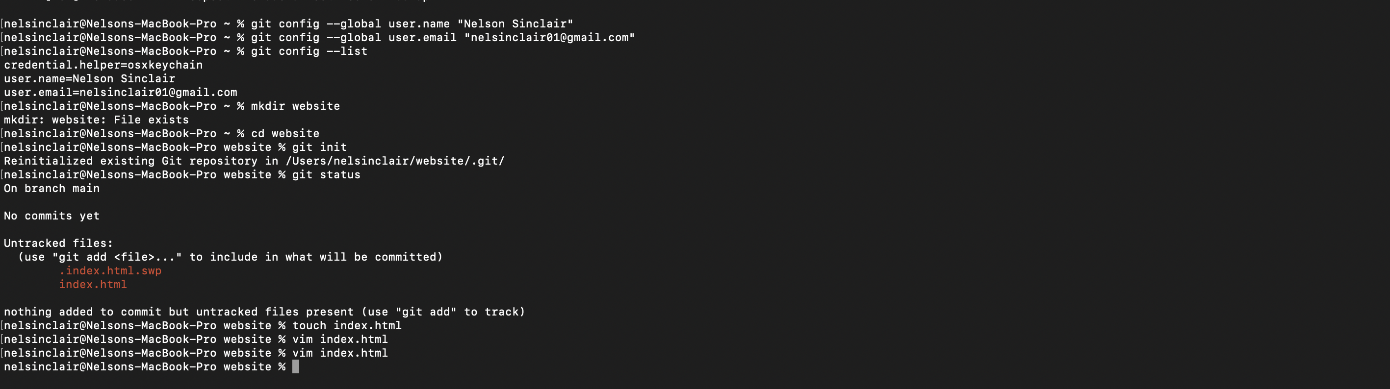Click the user.name=Nelson Sinclair output line

90,79
